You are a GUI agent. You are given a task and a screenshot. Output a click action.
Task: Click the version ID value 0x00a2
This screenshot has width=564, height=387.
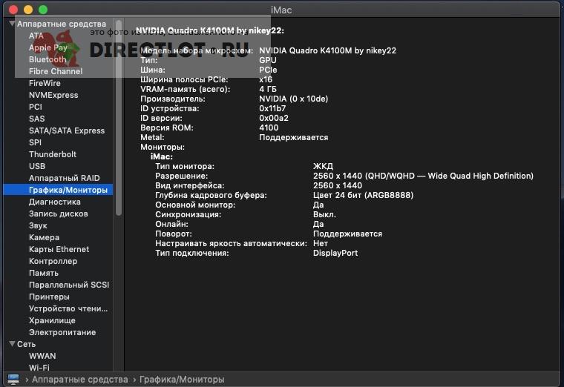tap(274, 118)
